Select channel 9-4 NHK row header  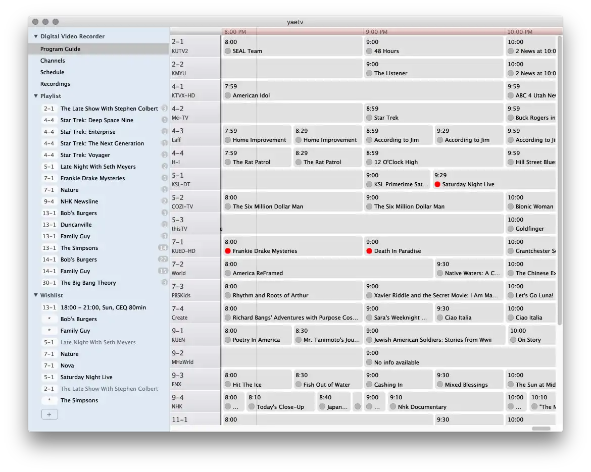click(x=195, y=402)
